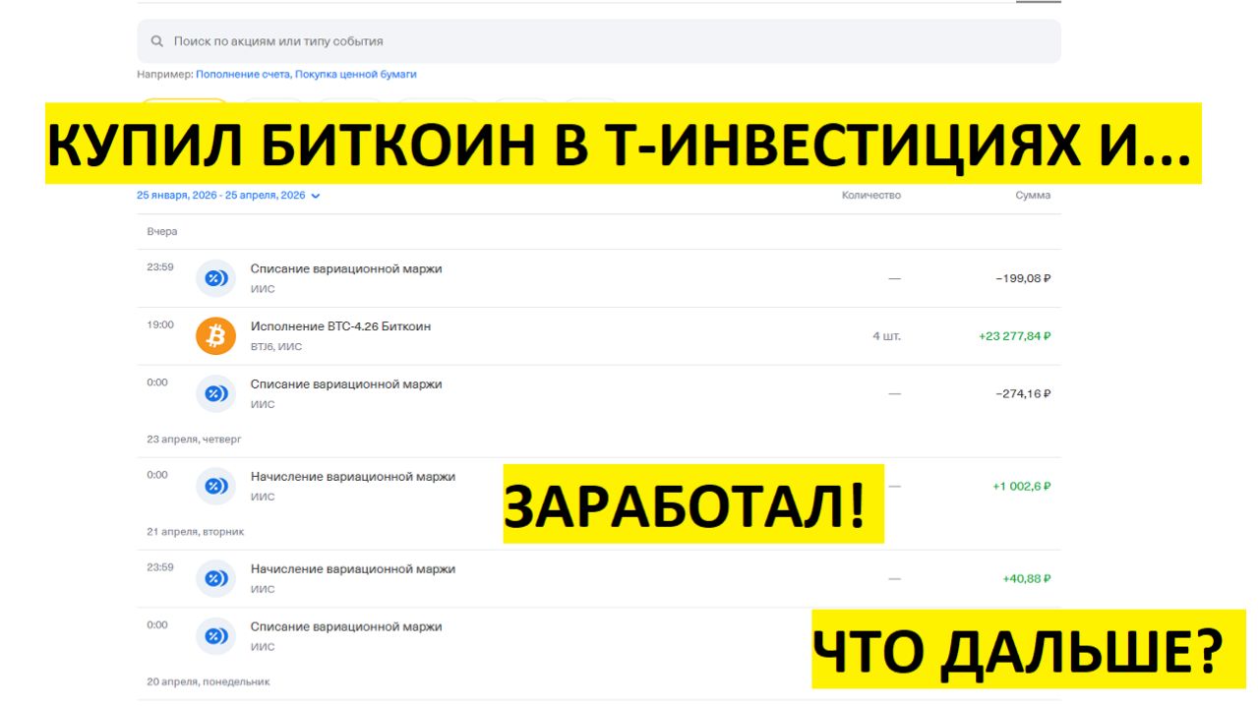The height and width of the screenshot is (706, 1258).
Task: Open the date range dropdown 25 января – 25 апреля
Action: 228,196
